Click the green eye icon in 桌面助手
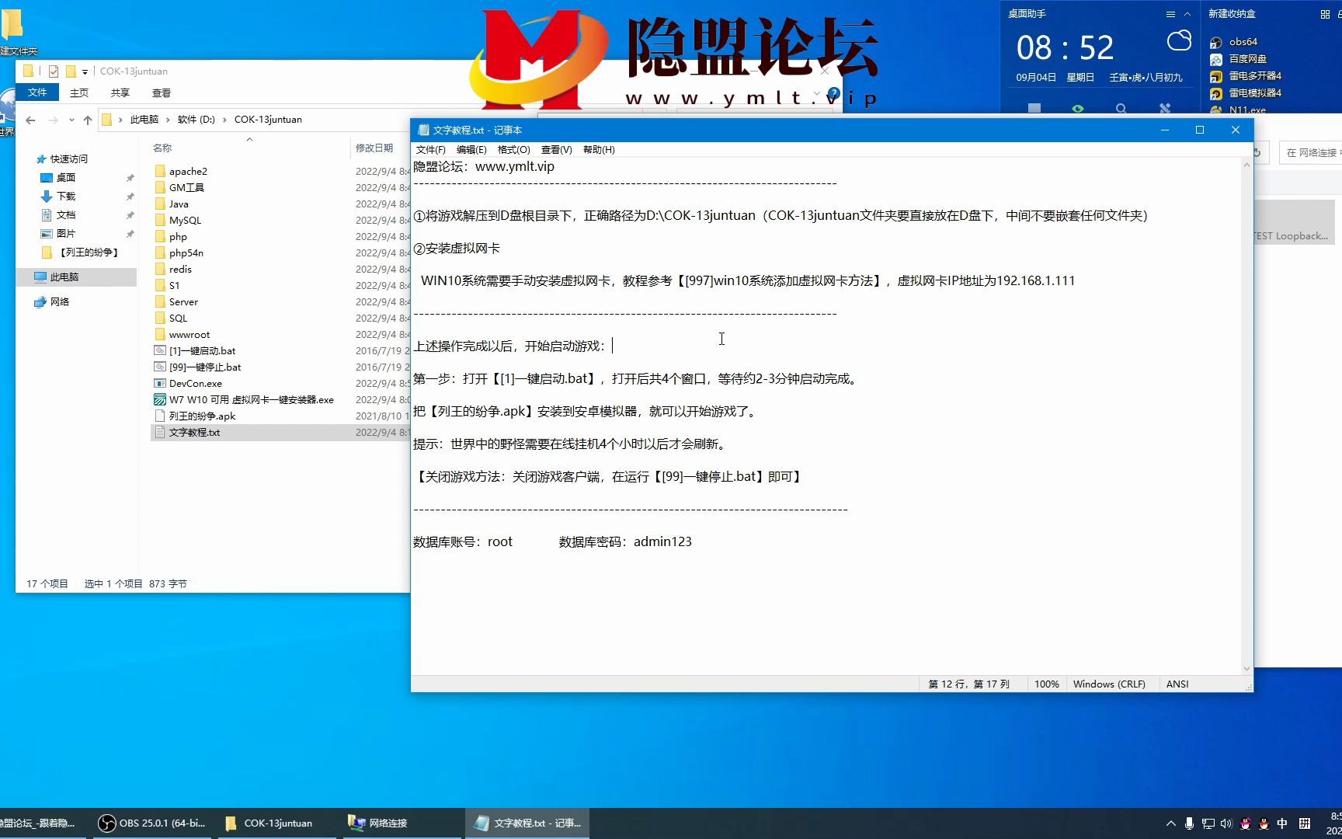 coord(1078,109)
